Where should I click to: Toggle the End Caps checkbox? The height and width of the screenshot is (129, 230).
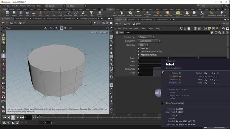point(139,48)
